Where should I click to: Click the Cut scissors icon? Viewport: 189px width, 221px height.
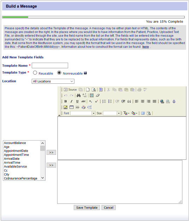click(x=109, y=90)
